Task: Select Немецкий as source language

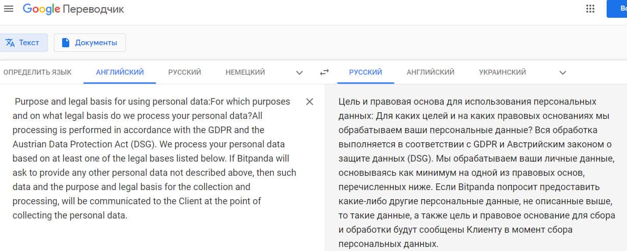Action: pos(245,72)
